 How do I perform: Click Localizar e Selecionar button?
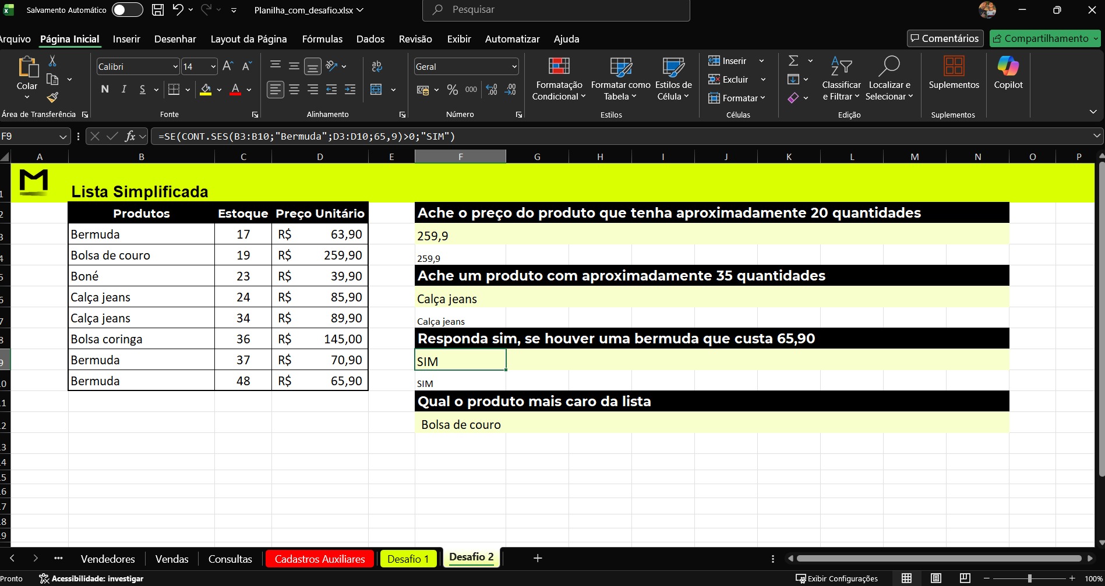click(889, 79)
